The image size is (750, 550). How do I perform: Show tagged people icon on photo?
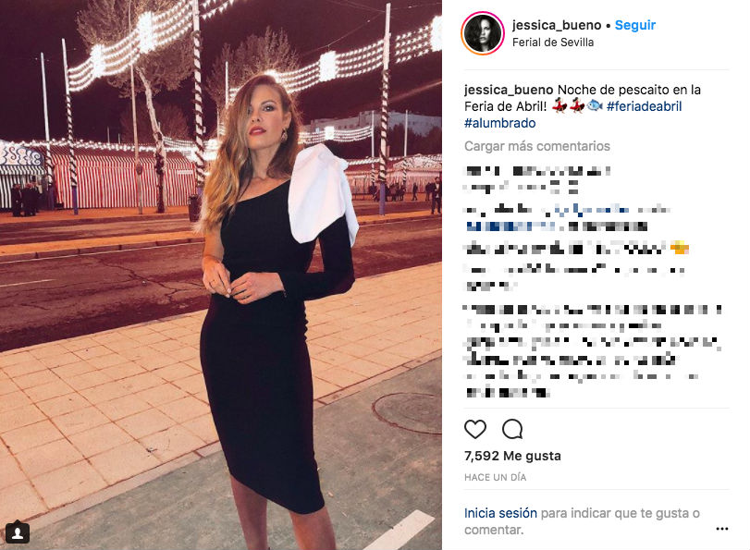coord(18,532)
